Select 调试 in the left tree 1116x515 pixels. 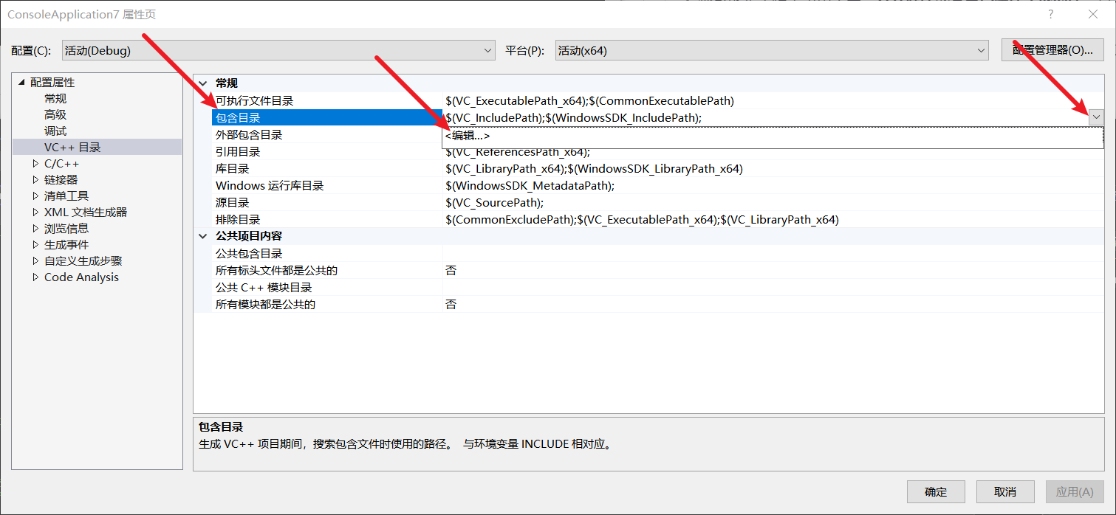pos(55,131)
